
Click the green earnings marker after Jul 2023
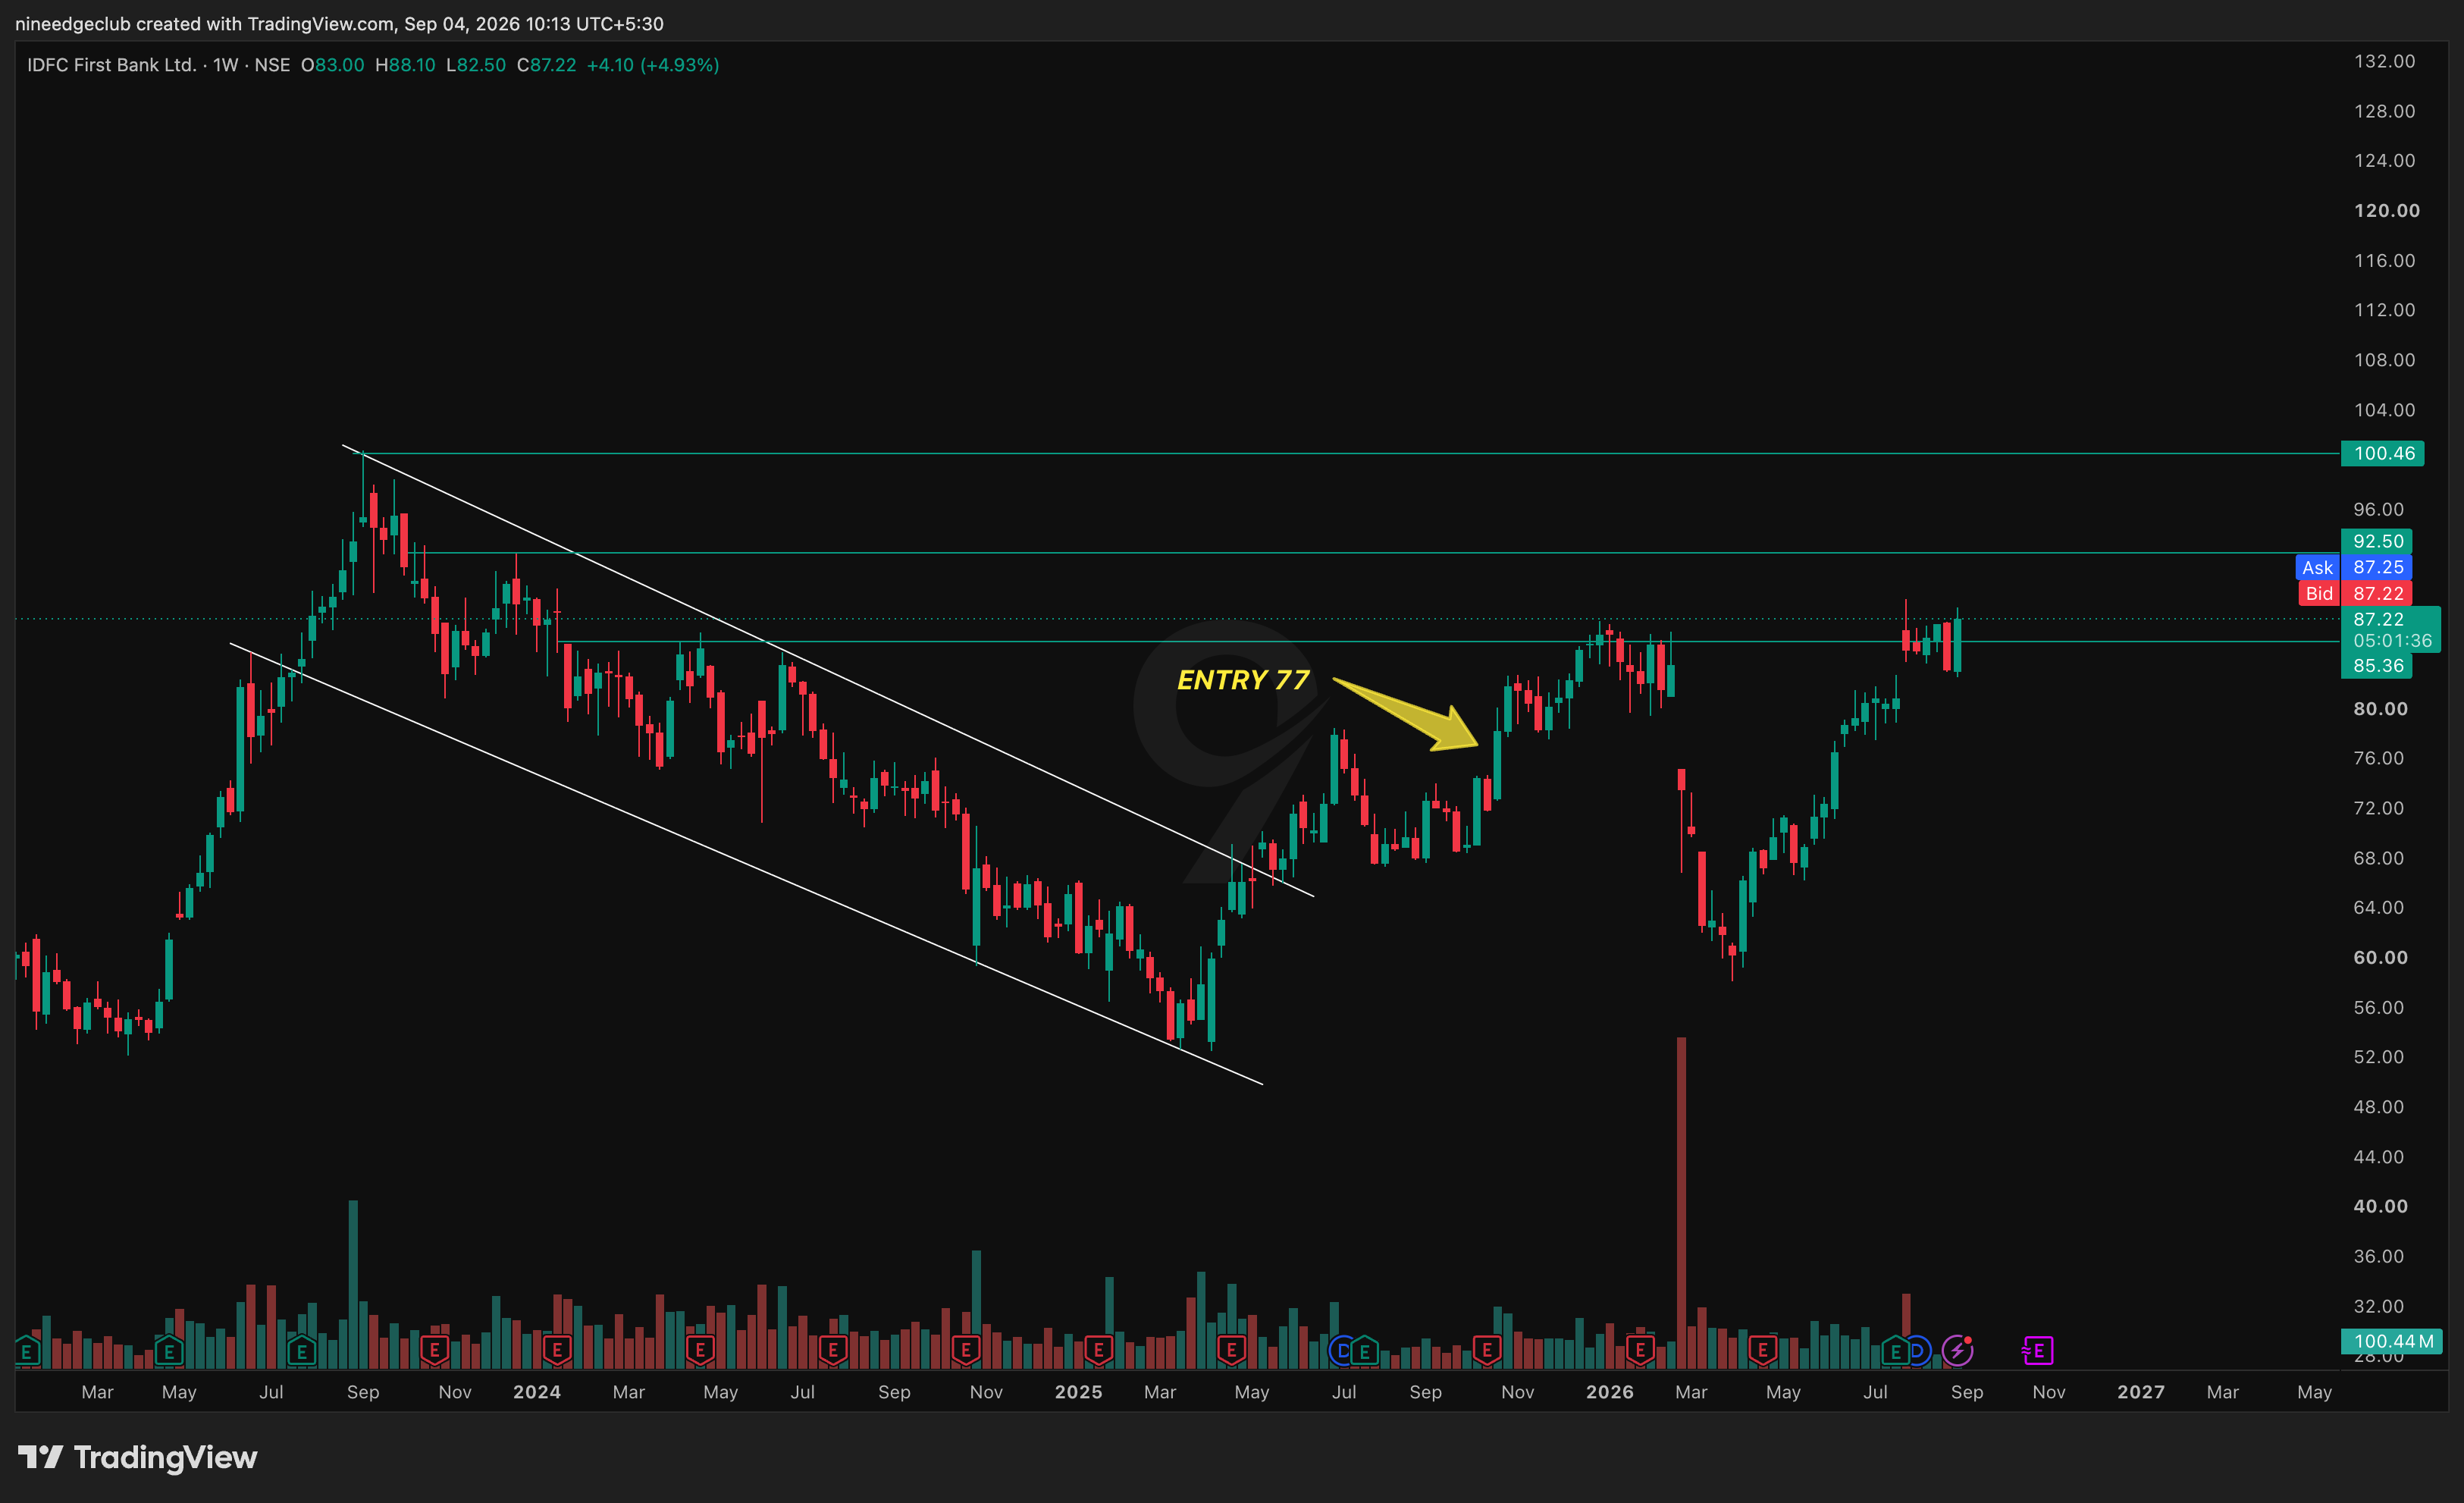[301, 1351]
